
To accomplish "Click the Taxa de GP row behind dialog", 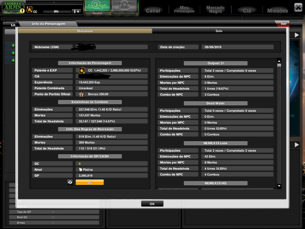I will click(x=54, y=212).
